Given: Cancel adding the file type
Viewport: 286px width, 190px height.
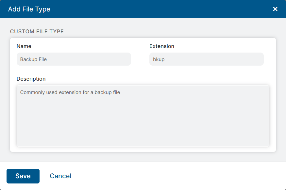Looking at the screenshot, I should [60, 176].
